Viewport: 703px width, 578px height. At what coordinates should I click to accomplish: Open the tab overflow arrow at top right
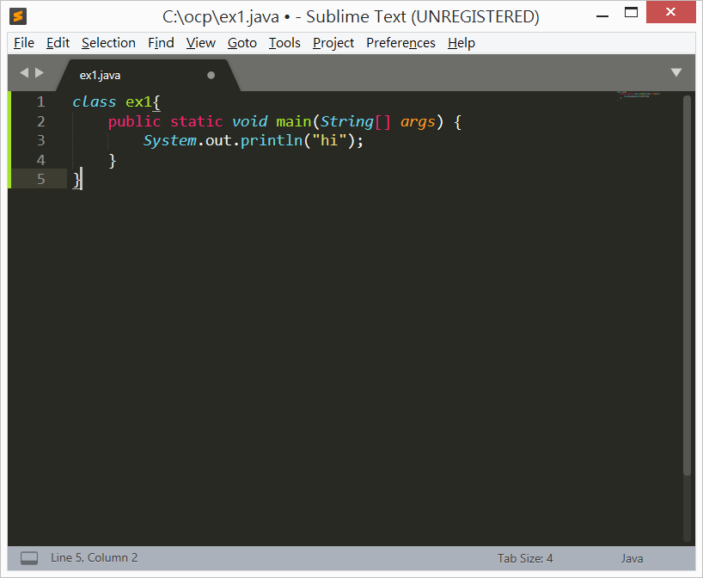[x=676, y=72]
